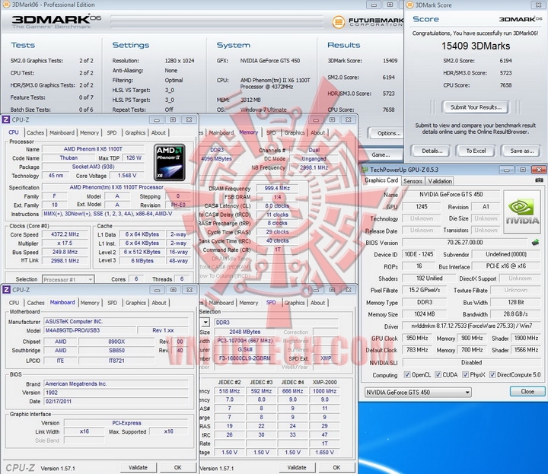548x474 pixels.
Task: Click the NVIDIA logo in GPU-Z
Action: [x=523, y=212]
